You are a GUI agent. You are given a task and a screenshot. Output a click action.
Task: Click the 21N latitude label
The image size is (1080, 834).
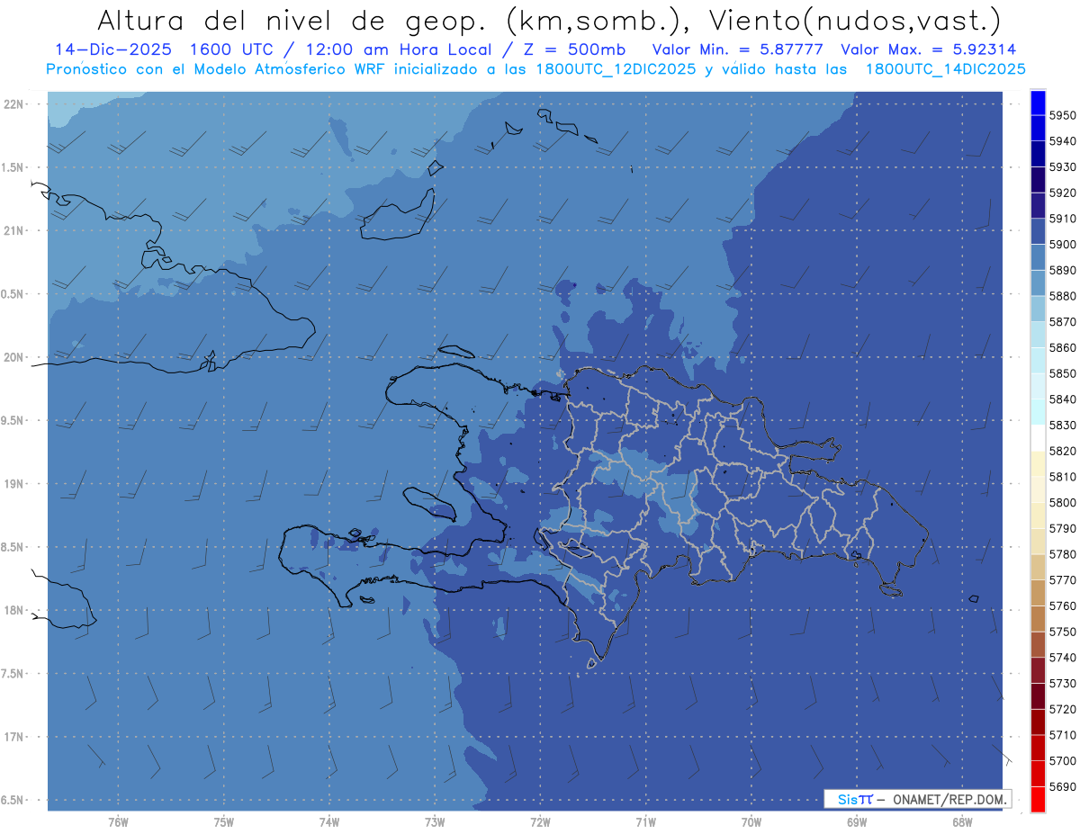pos(14,231)
